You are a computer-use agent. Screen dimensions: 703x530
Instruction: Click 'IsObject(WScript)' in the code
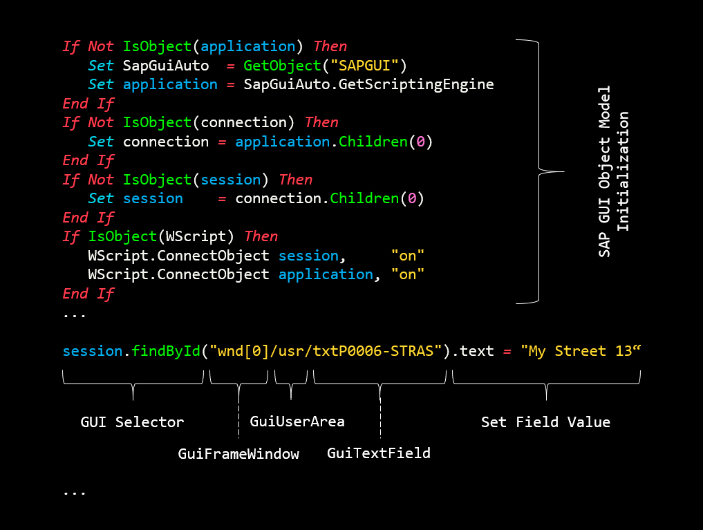(x=161, y=236)
